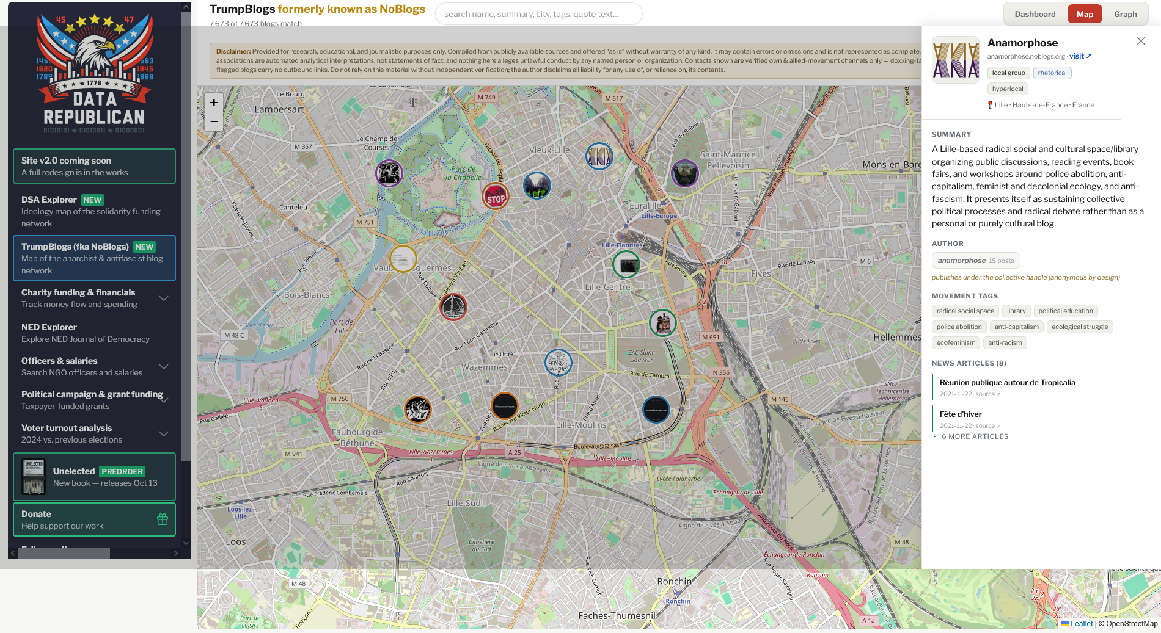The width and height of the screenshot is (1161, 633).
Task: Zoom in on the map
Action: pyautogui.click(x=214, y=103)
